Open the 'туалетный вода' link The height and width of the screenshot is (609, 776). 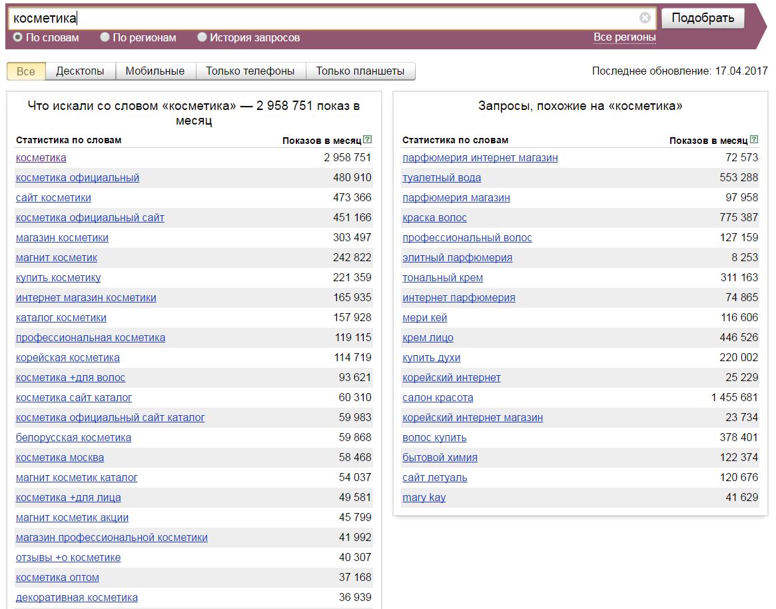[x=442, y=178]
